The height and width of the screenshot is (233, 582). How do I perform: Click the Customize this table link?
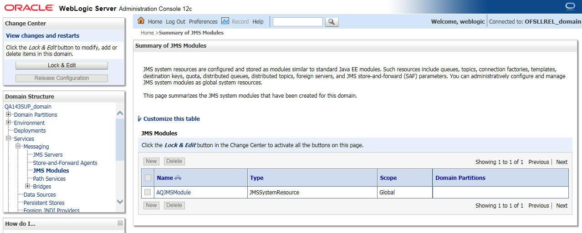click(x=172, y=119)
